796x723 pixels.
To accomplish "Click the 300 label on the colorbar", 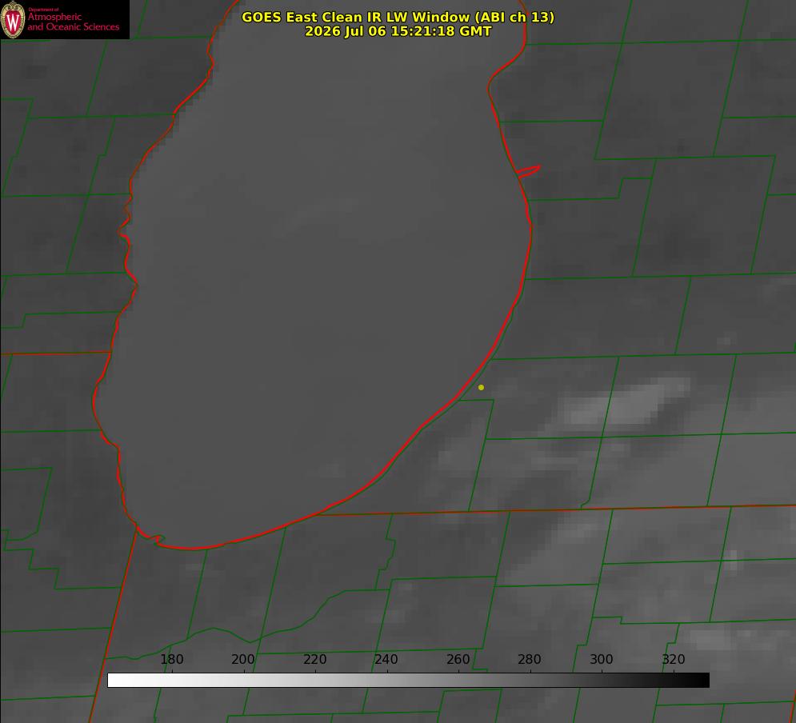I will pos(602,659).
